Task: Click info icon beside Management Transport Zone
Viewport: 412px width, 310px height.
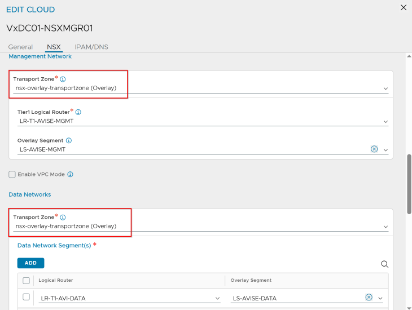Action: tap(63, 79)
